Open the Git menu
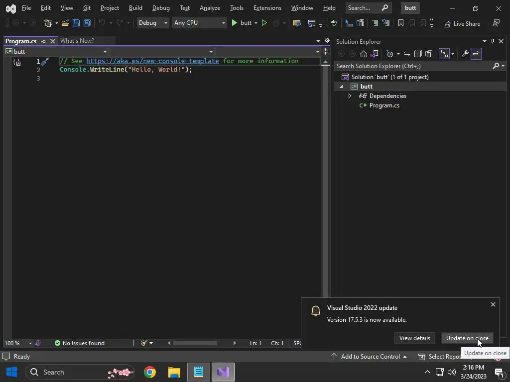This screenshot has width=510, height=382. (x=87, y=8)
